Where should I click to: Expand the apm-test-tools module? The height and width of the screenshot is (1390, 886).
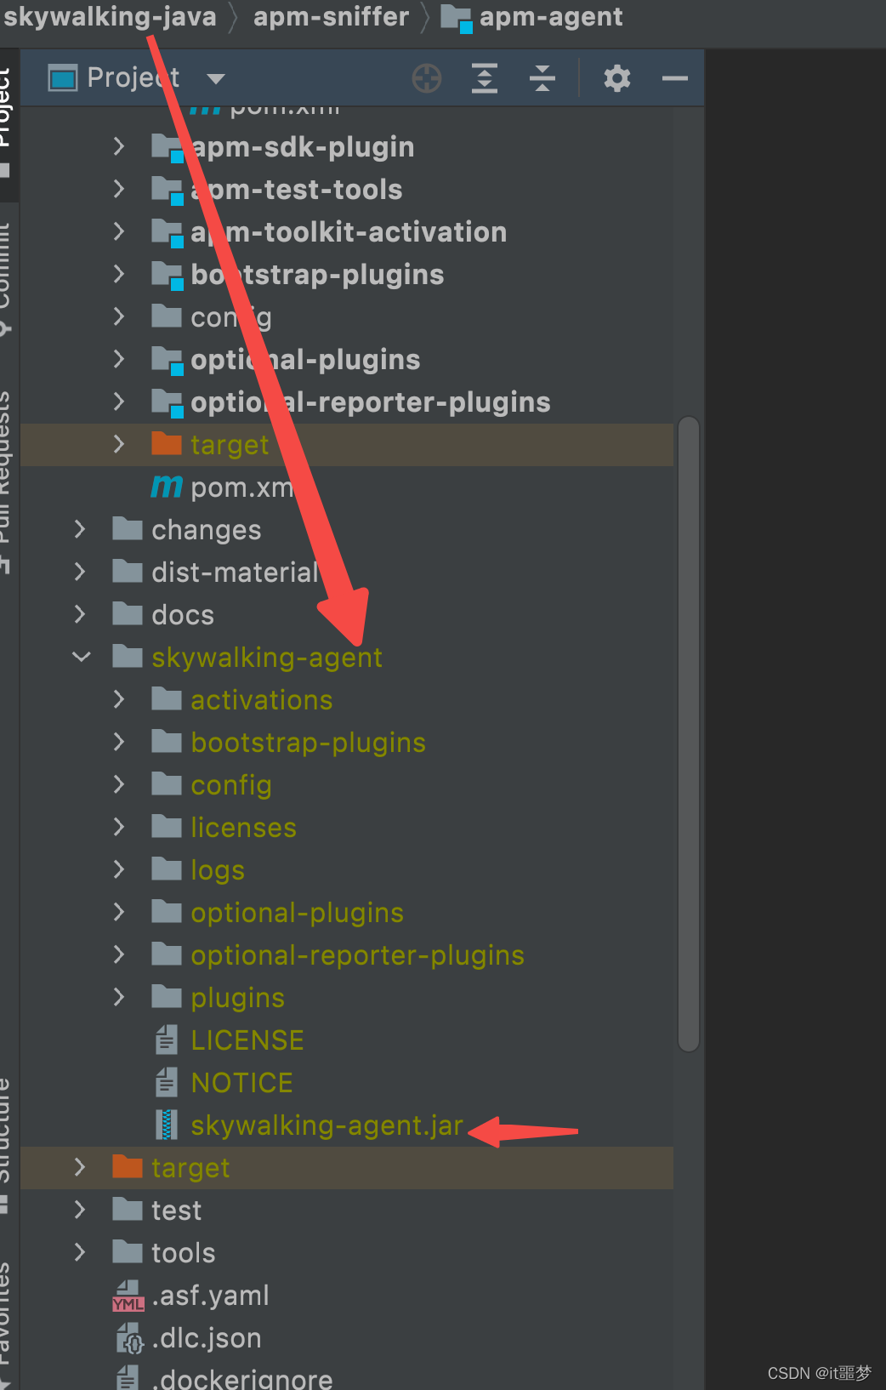(119, 189)
